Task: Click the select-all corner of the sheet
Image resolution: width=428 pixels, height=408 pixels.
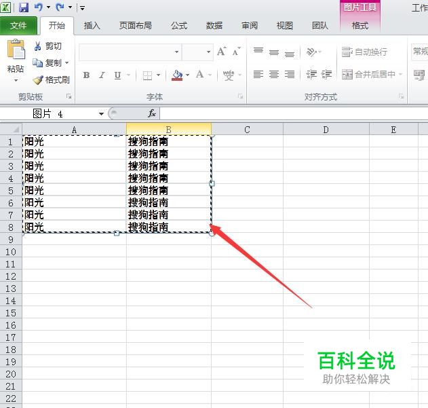Action: pyautogui.click(x=11, y=129)
